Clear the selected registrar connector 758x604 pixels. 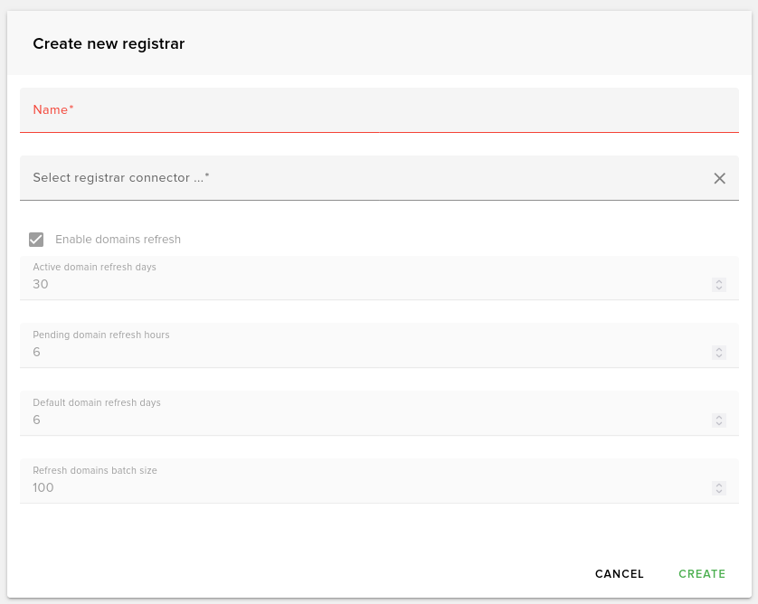click(x=720, y=178)
